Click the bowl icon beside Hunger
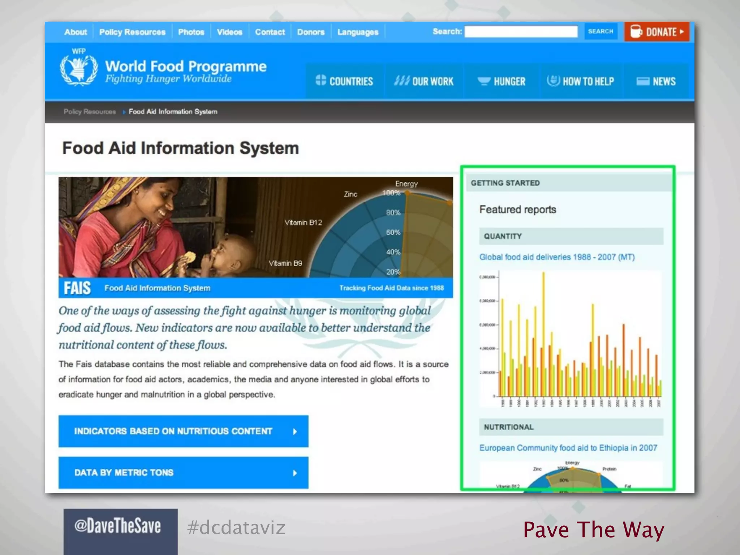Screen dimensions: 740x555 click(484, 81)
